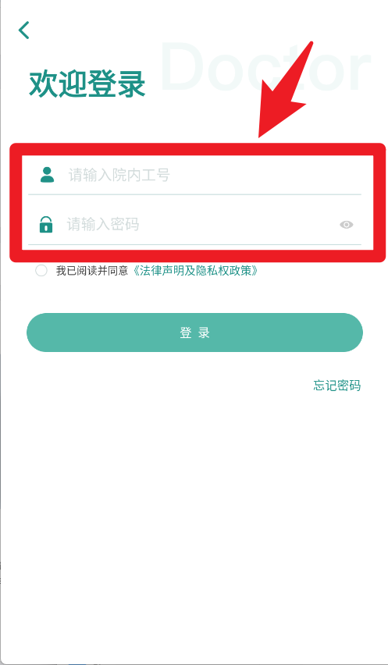Screen dimensions: 388x665
Task: Click underline below the employee ID field
Action: point(194,194)
